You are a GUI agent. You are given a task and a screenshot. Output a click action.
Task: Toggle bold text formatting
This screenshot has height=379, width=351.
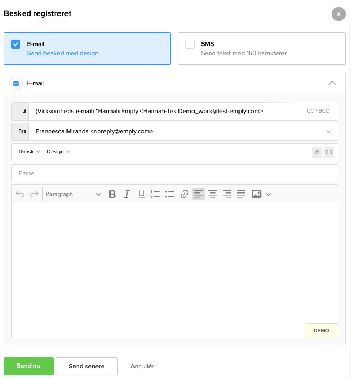[x=113, y=194]
